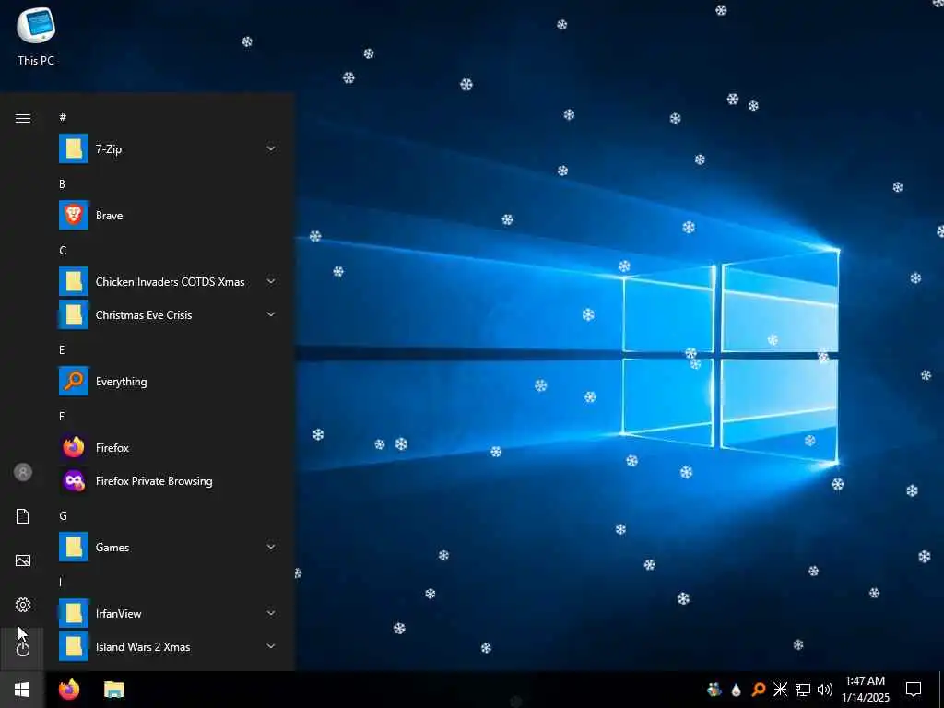Click the Everything magnifier tray icon

pyautogui.click(x=759, y=690)
